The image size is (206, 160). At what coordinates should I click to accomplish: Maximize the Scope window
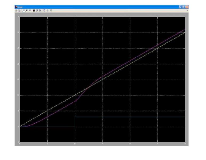coord(184,7)
